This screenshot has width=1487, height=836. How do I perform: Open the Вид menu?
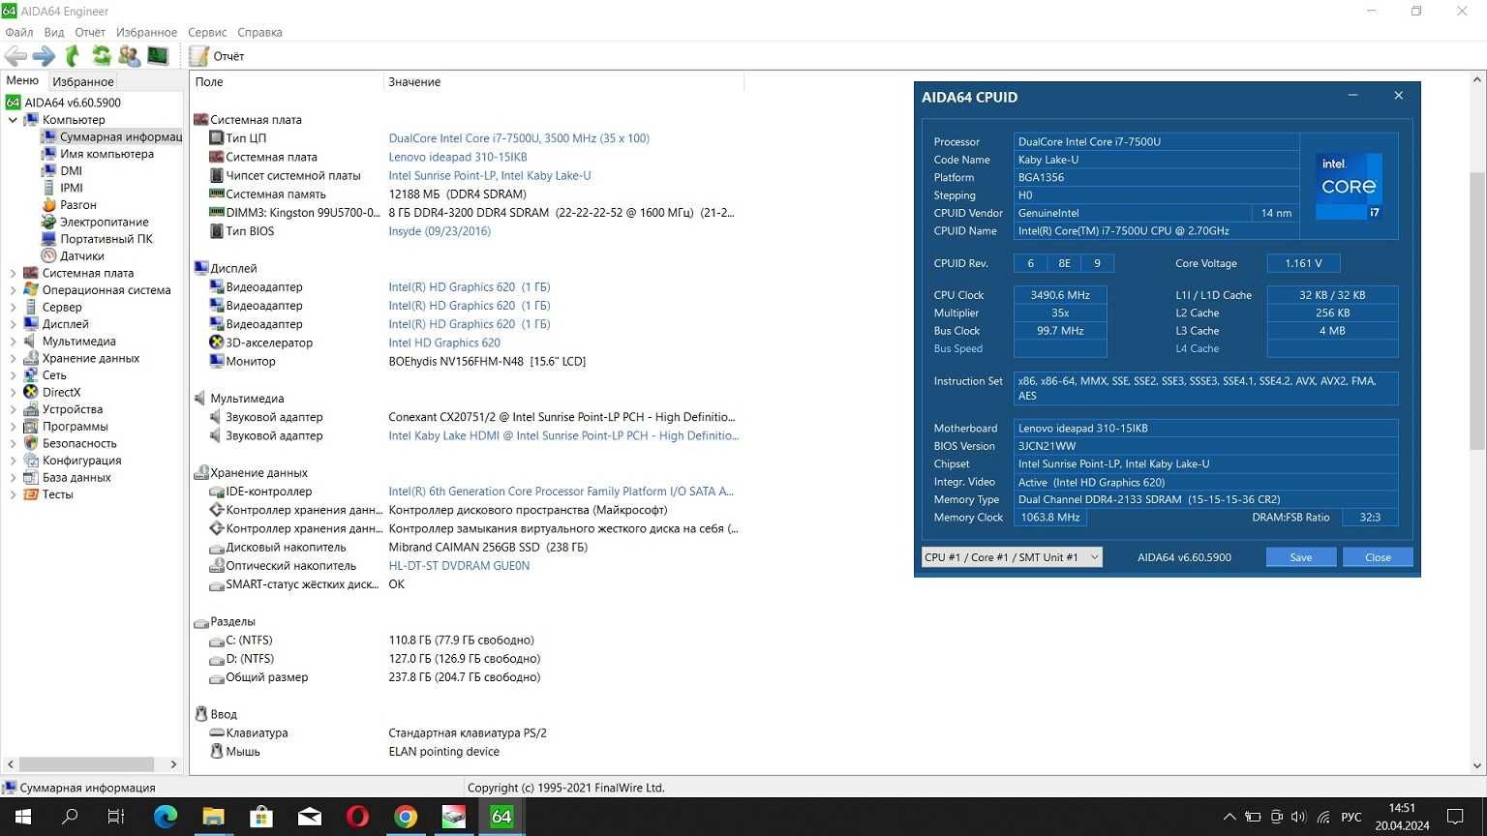(x=54, y=32)
